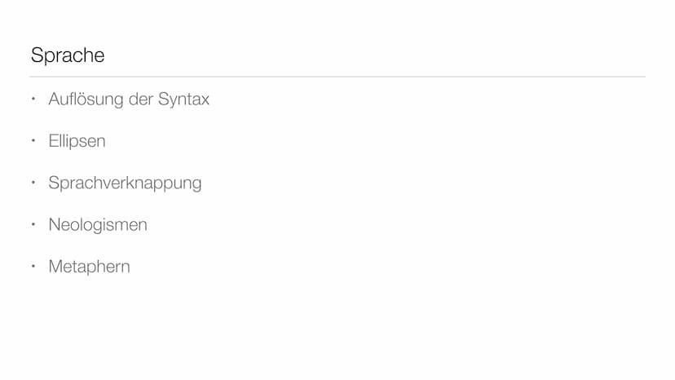Click the "Sprache" slide title
The height and width of the screenshot is (380, 675).
click(x=68, y=55)
